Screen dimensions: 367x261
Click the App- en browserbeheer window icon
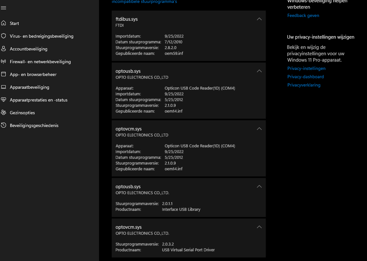coord(4,74)
